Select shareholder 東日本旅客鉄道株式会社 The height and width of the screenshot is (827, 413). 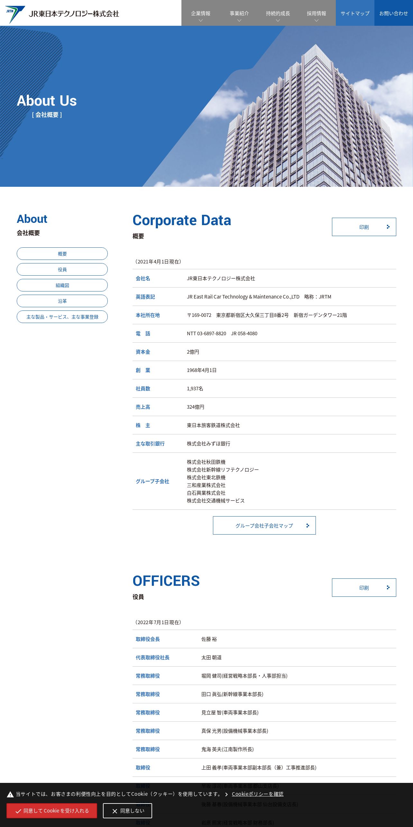(213, 425)
